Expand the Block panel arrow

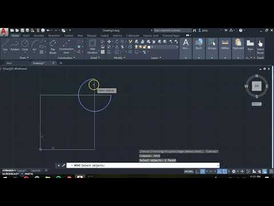(199, 58)
